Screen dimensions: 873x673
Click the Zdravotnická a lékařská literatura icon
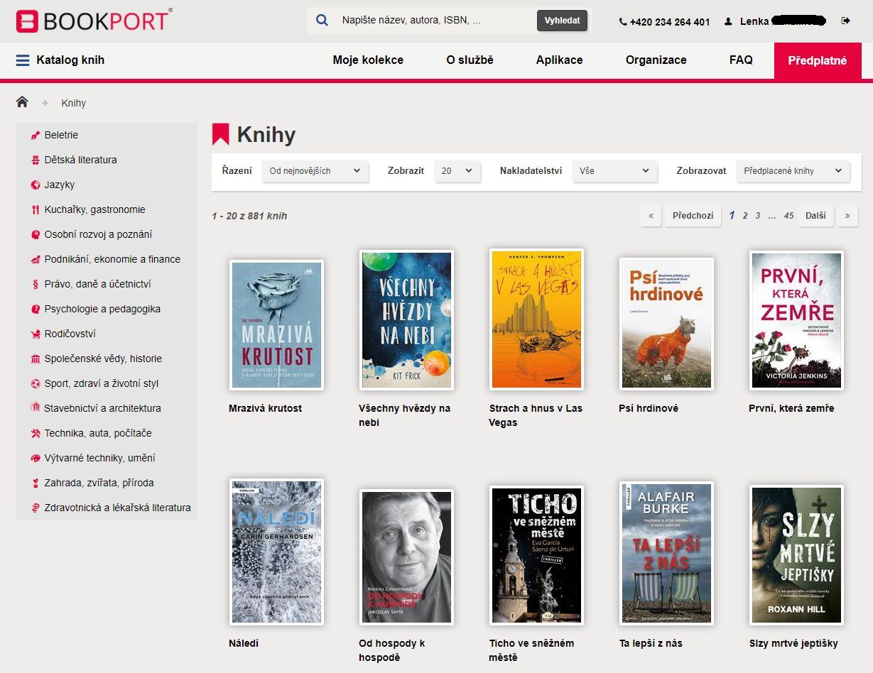[36, 508]
